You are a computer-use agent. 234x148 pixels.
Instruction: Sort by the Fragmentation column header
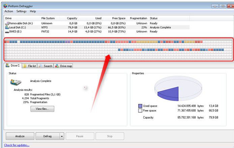[138, 18]
